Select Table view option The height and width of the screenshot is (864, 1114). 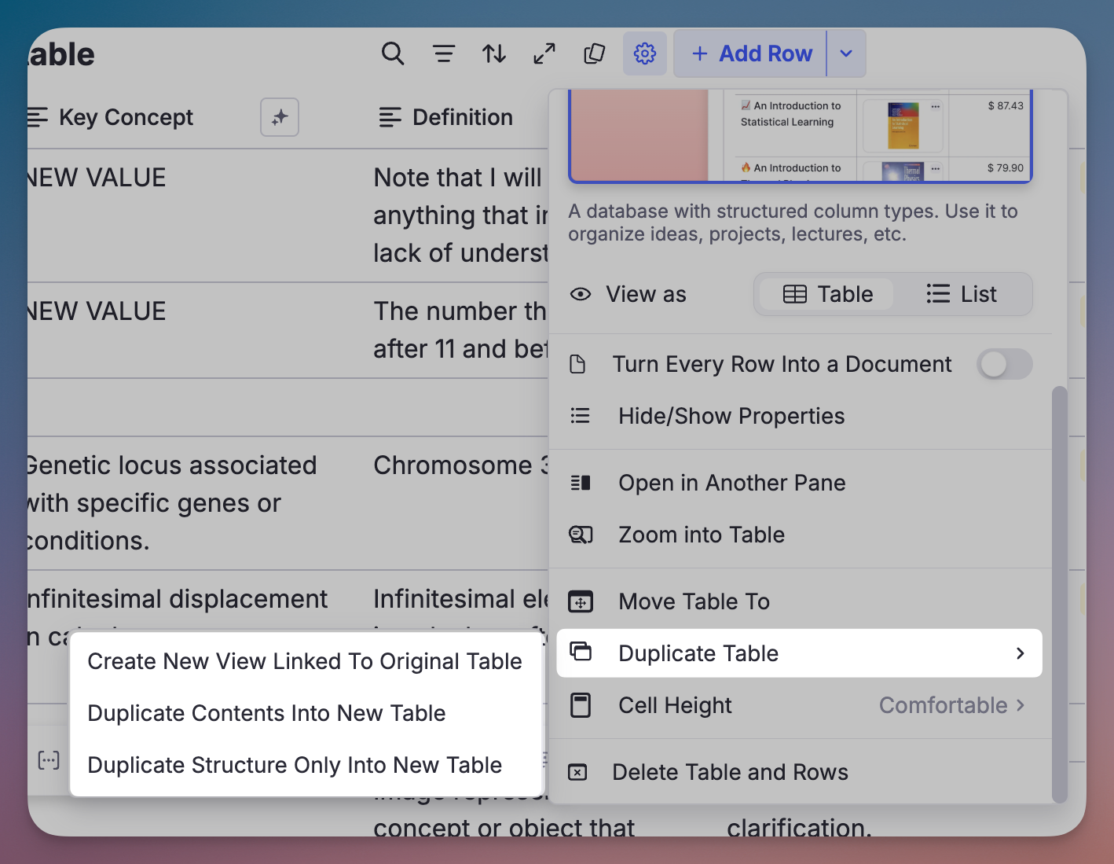tap(827, 294)
